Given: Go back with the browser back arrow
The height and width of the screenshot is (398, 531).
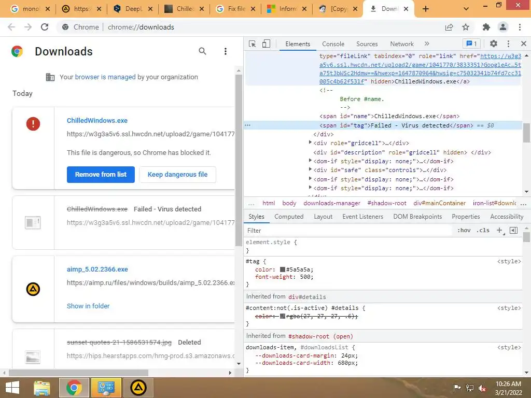Looking at the screenshot, I should pos(11,27).
